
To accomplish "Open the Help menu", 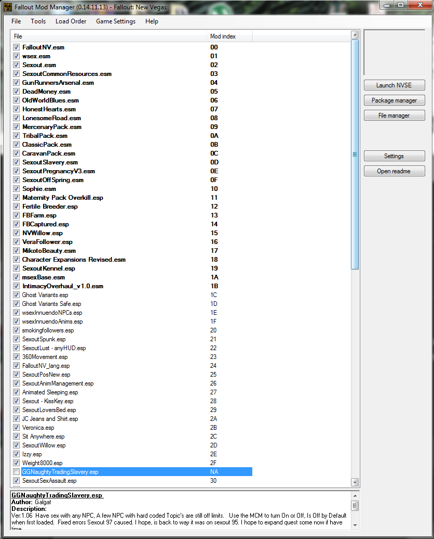I will (x=152, y=21).
